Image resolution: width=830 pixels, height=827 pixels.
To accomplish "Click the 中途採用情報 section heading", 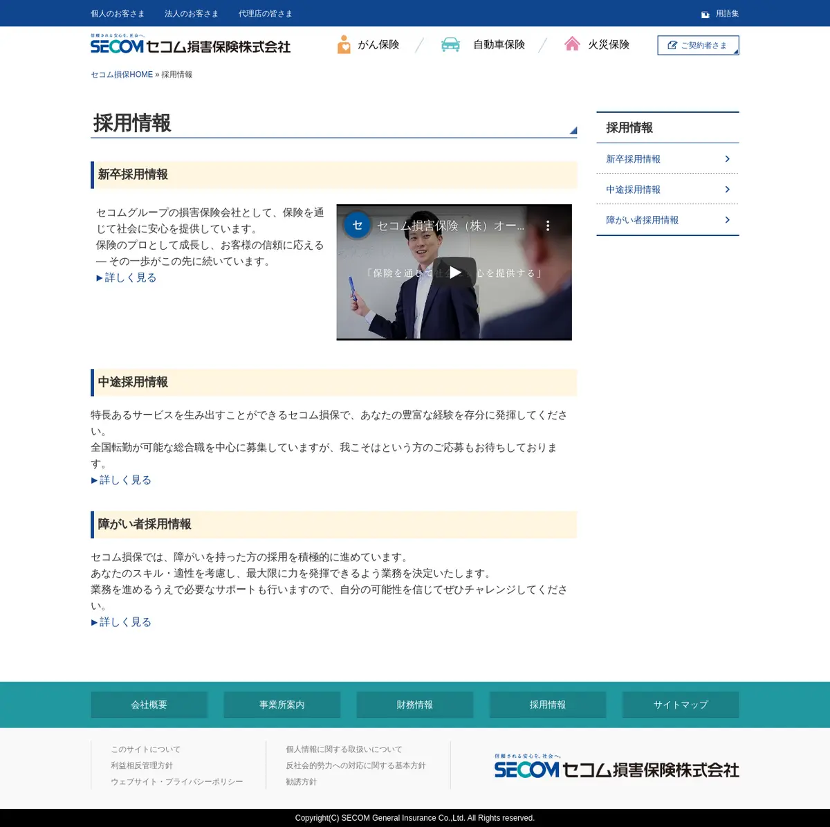I will pos(133,382).
